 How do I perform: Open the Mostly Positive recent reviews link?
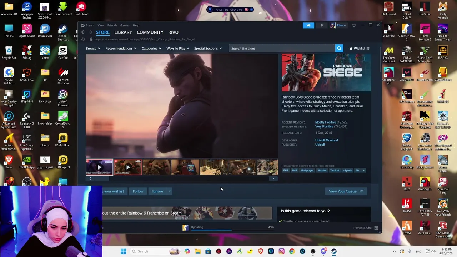click(x=325, y=122)
